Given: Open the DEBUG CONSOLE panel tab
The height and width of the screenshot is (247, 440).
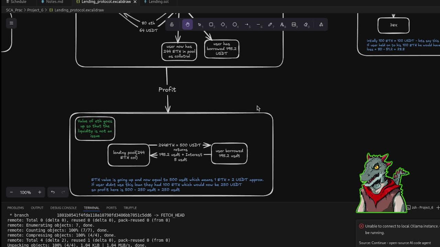Looking at the screenshot, I should click(x=63, y=208).
